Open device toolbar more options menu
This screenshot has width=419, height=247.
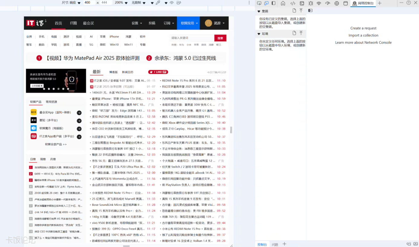[249, 3]
